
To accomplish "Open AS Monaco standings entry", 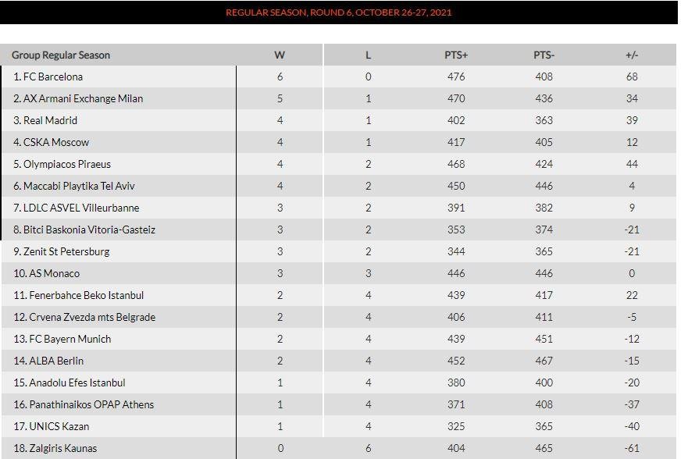I will click(47, 273).
